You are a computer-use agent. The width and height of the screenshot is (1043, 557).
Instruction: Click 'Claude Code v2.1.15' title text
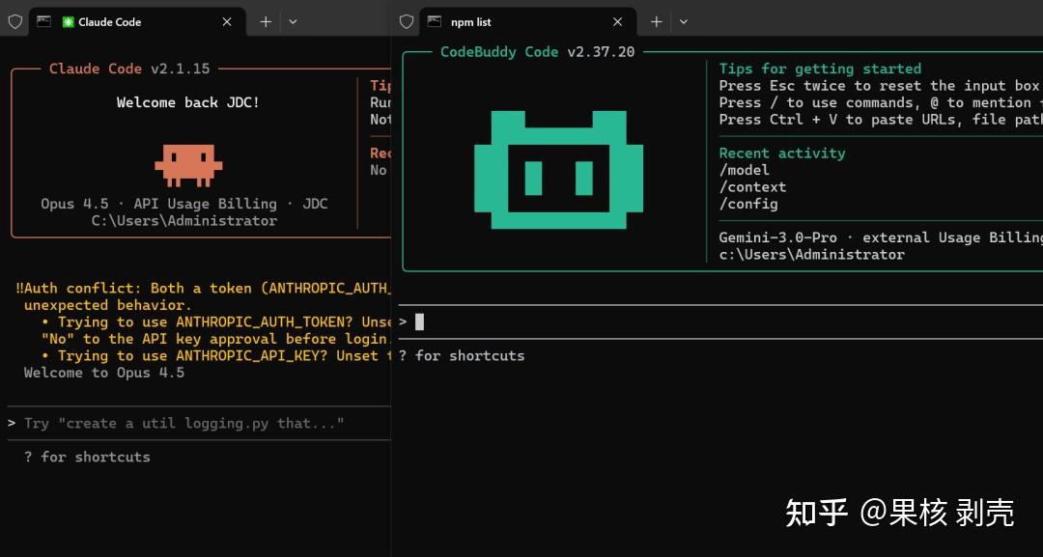(129, 69)
